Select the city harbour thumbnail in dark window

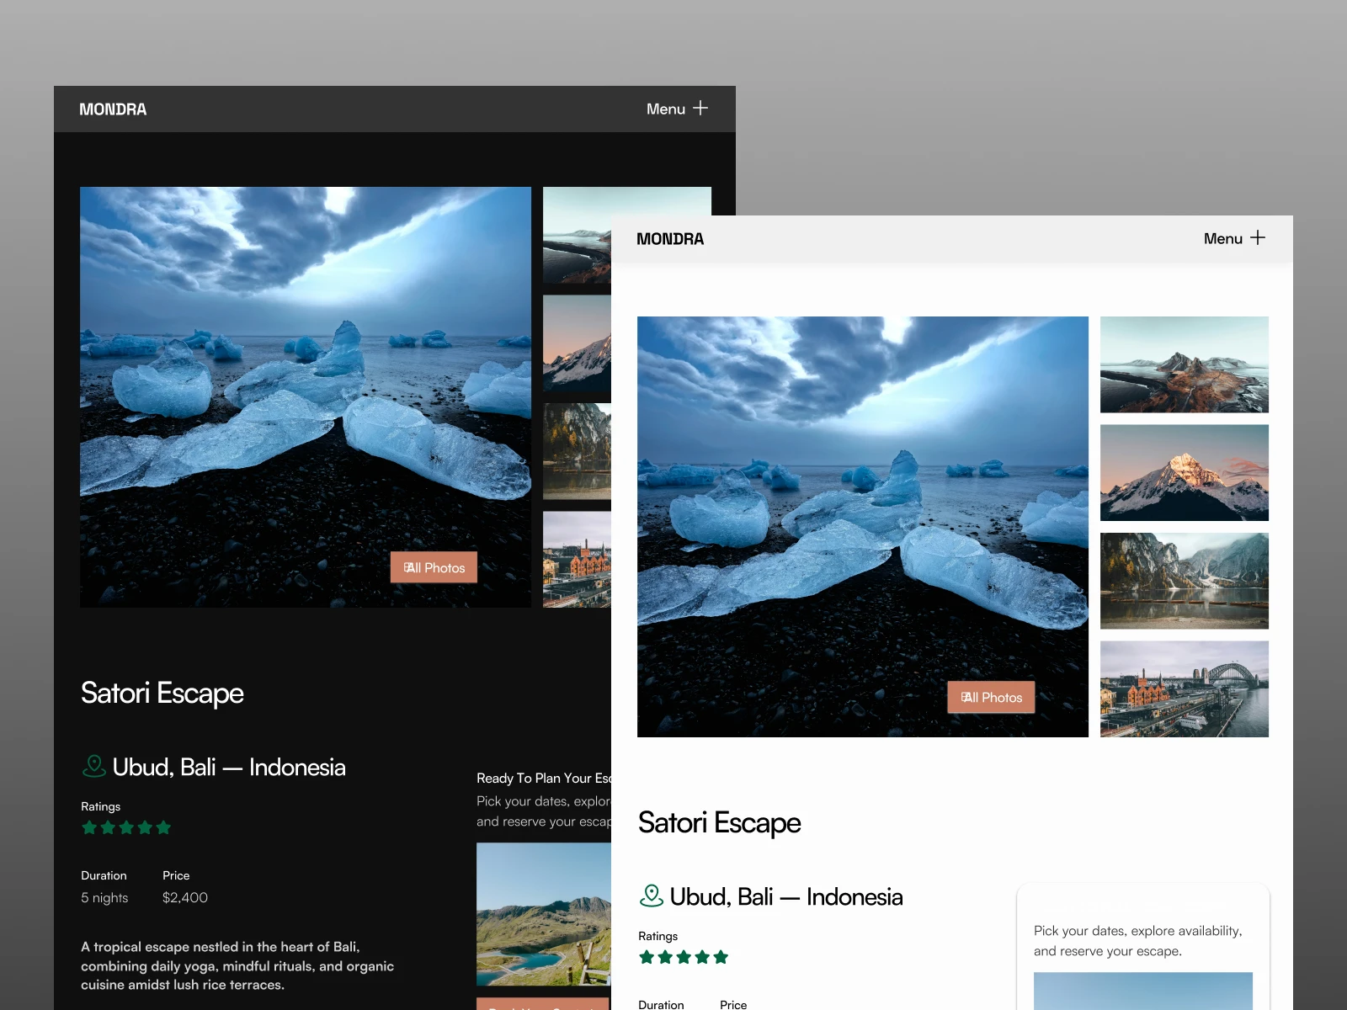tap(578, 560)
